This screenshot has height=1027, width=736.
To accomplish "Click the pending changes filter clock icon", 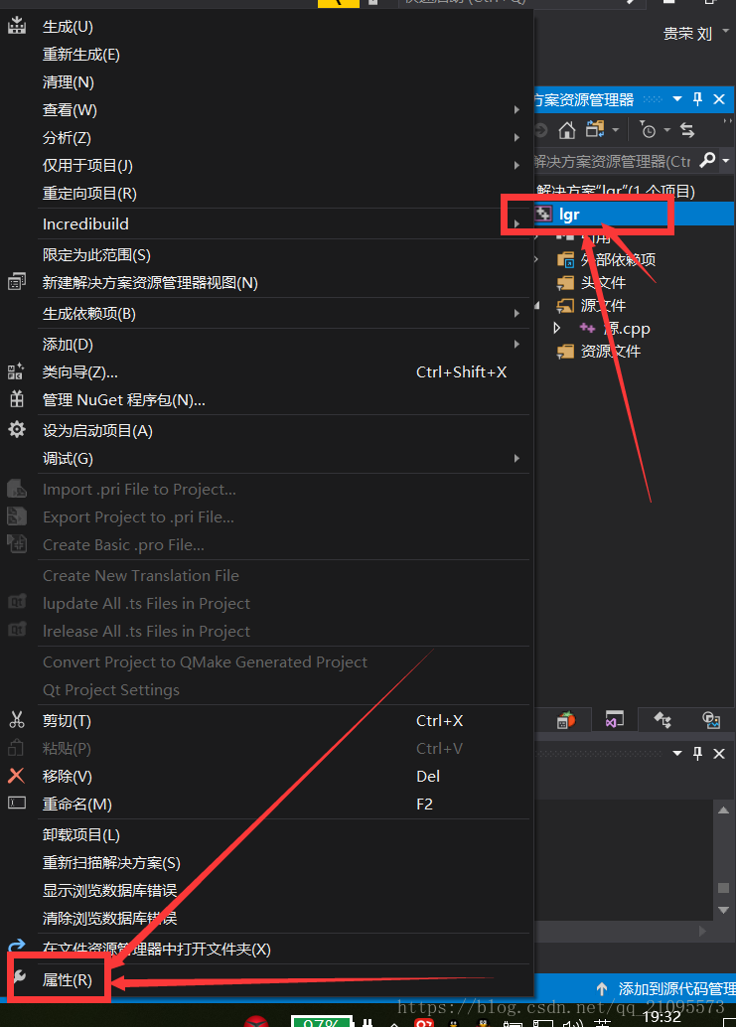I will 647,130.
